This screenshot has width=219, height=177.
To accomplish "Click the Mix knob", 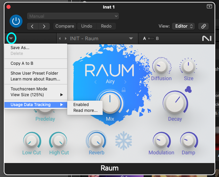I will point(110,103).
